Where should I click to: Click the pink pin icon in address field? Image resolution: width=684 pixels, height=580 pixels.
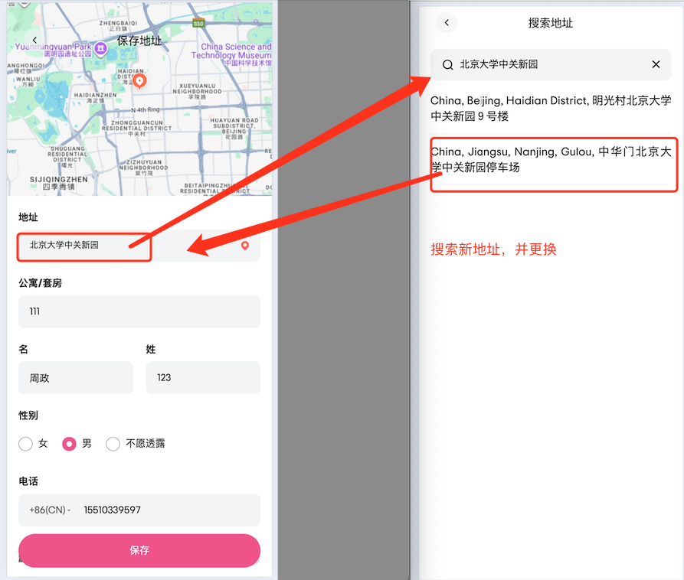(x=245, y=246)
